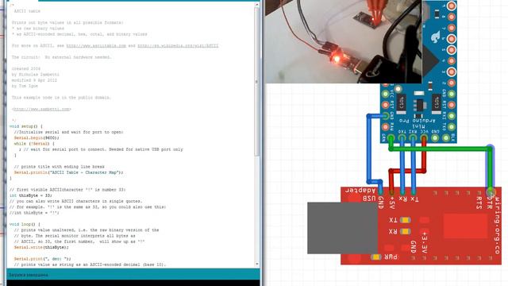The height and width of the screenshot is (286, 508).
Task: Open the wikipedia ASCII link in comments
Action: (178, 46)
